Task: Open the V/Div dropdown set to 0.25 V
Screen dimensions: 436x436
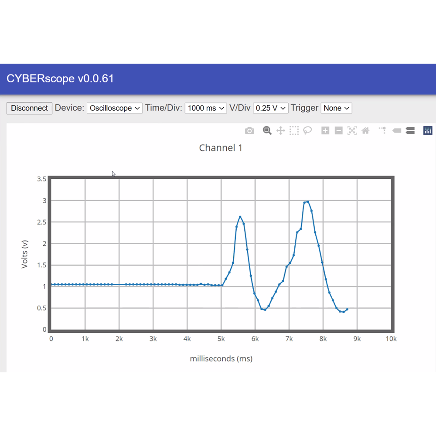Action: 271,108
